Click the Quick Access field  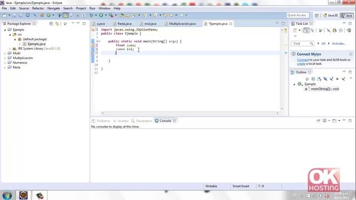coord(298,15)
